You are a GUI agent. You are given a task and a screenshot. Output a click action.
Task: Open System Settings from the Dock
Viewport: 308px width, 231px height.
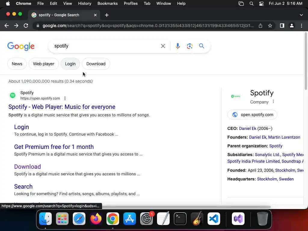point(146,219)
